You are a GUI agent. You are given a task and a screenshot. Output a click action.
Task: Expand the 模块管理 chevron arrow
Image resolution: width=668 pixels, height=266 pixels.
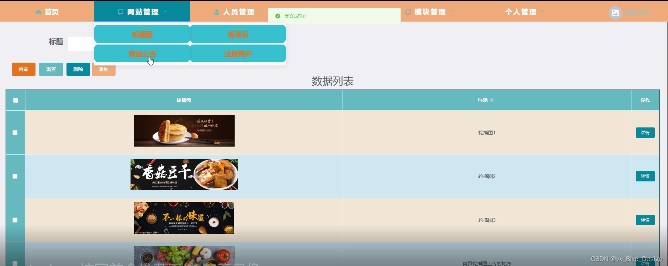tap(451, 11)
